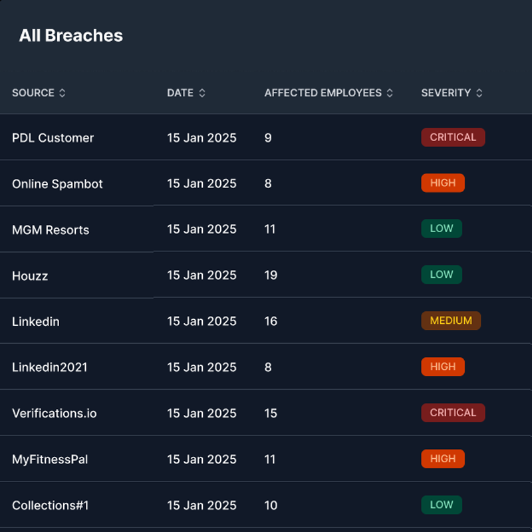Select the Collections#1 breach row
The width and height of the screenshot is (532, 532).
[51, 505]
